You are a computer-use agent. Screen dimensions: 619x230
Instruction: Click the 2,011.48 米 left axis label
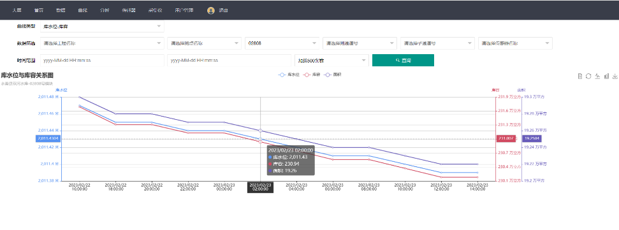click(48, 97)
